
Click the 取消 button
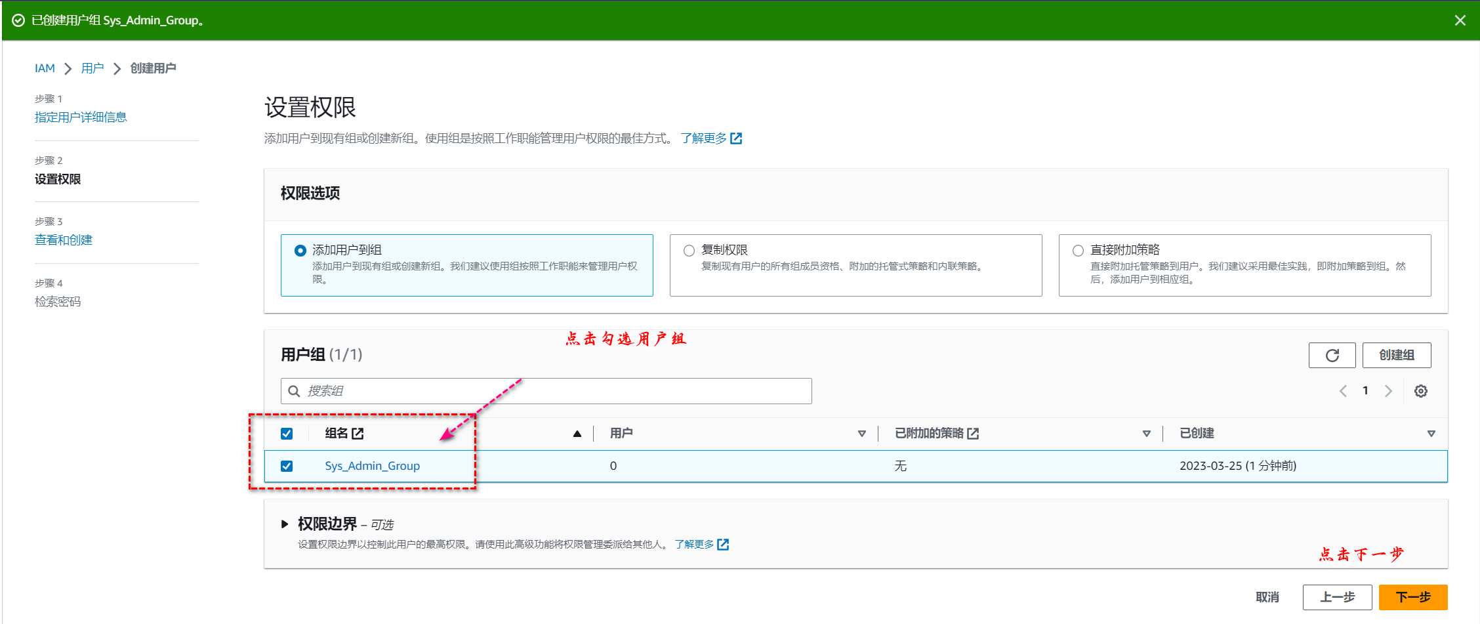1267,597
